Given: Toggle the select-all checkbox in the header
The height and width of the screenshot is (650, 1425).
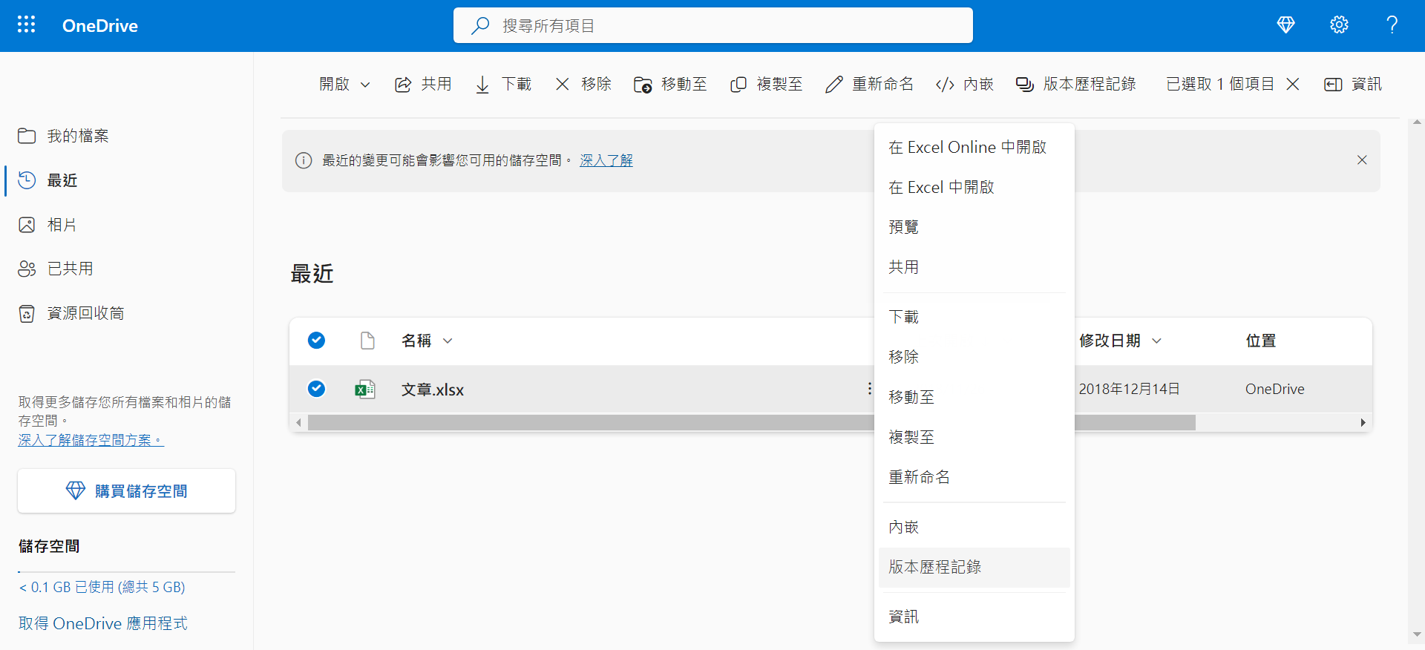Looking at the screenshot, I should pos(316,341).
